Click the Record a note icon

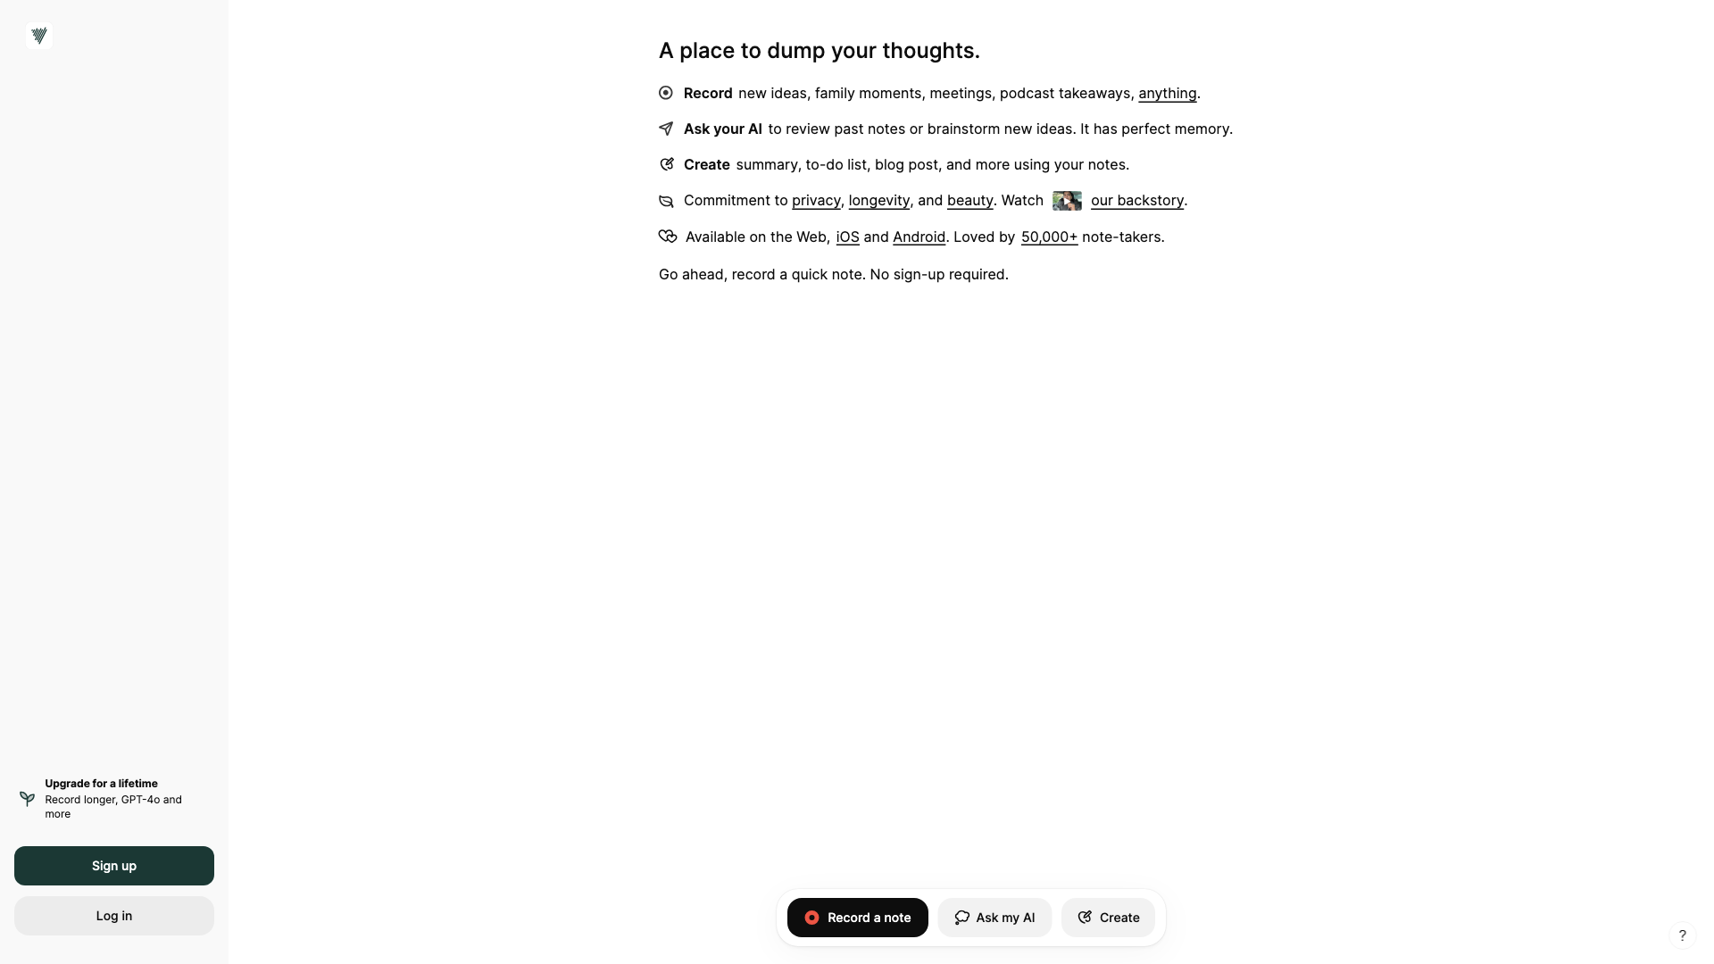pyautogui.click(x=812, y=917)
